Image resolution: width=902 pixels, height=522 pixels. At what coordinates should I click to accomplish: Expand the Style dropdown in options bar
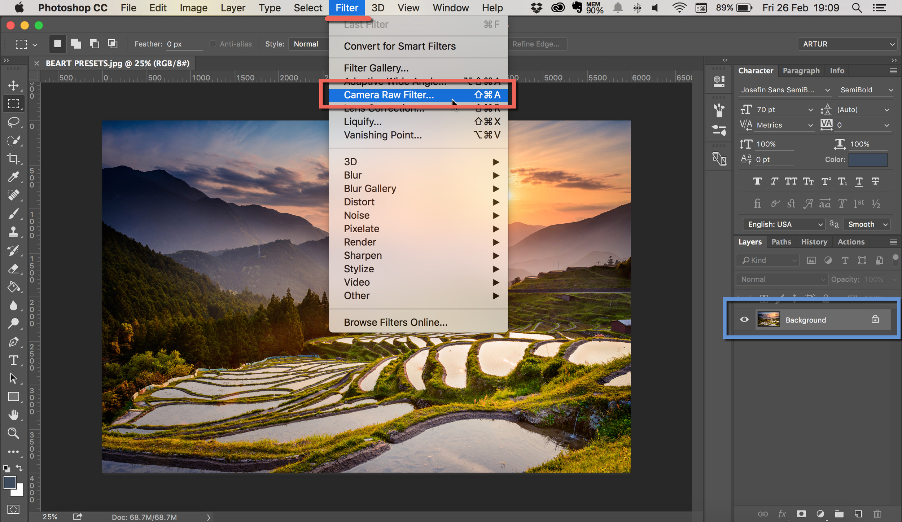(311, 44)
